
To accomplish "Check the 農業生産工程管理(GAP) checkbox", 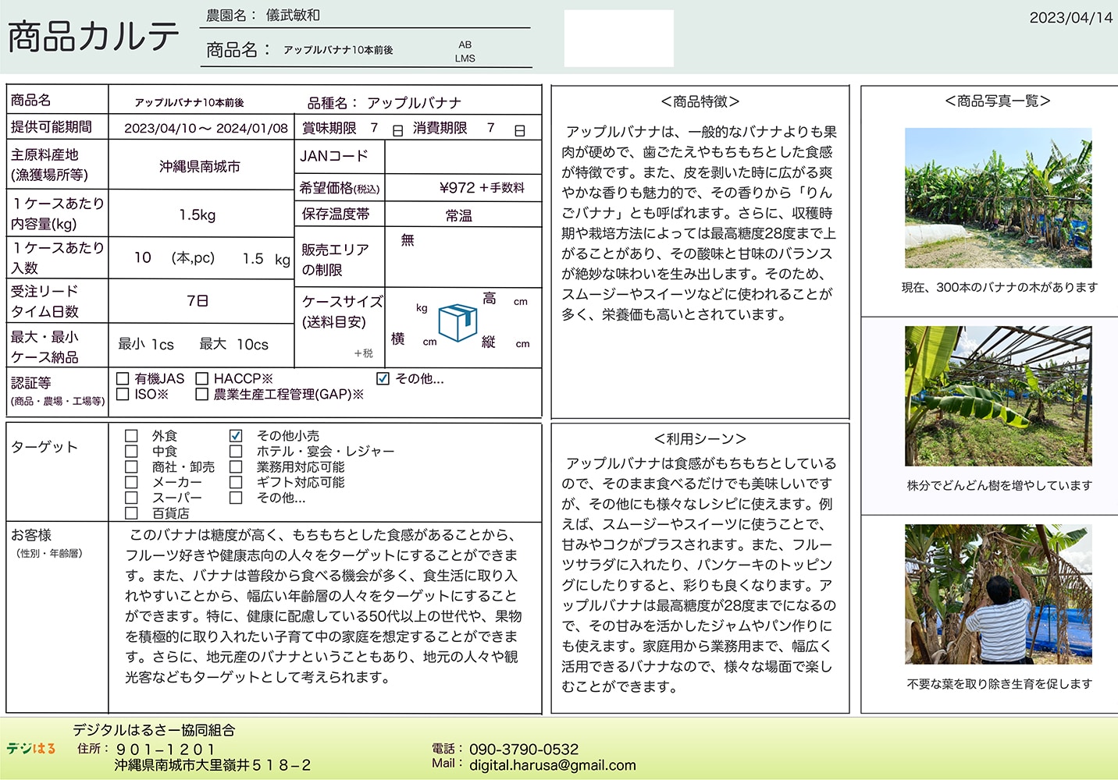I will (202, 395).
